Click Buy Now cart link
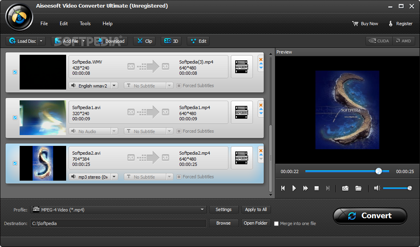The image size is (420, 247). tap(365, 24)
